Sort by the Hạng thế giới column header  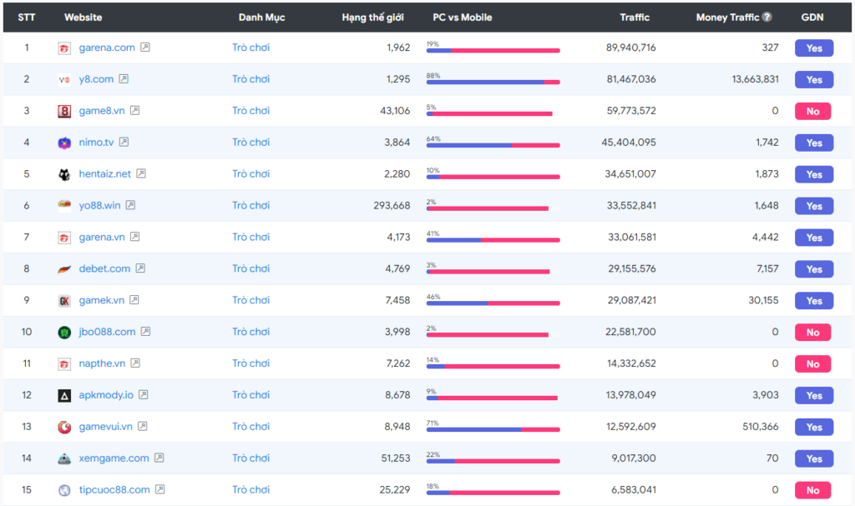(372, 18)
